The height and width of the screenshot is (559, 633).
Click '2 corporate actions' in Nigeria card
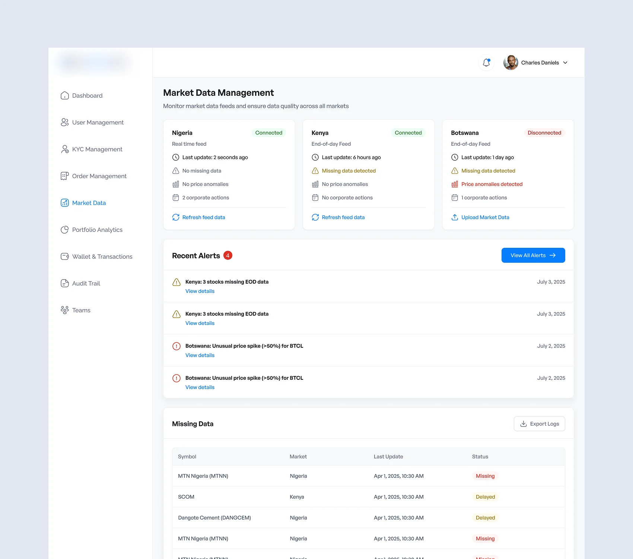point(206,198)
